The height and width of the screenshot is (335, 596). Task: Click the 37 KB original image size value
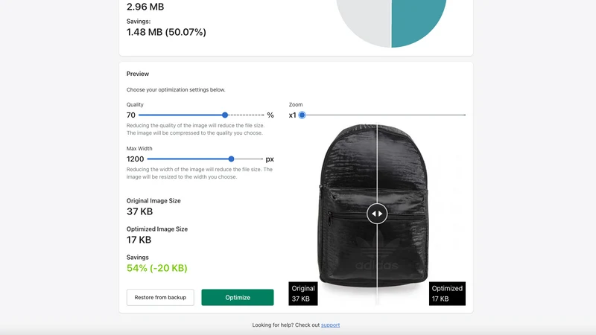tap(139, 211)
